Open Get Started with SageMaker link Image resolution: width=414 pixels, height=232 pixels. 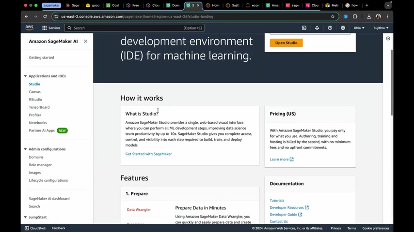click(x=148, y=154)
